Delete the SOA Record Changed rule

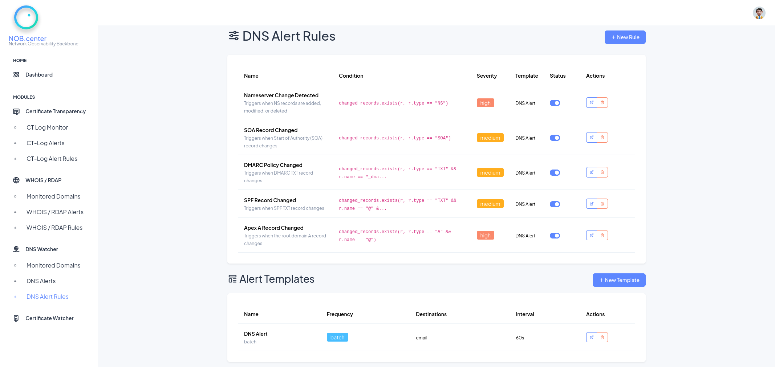tap(602, 137)
